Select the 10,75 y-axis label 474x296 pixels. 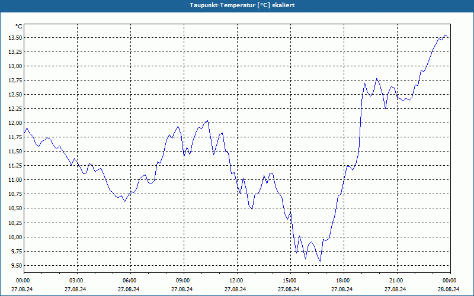(16, 194)
